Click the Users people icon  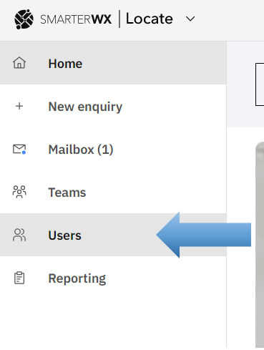[x=19, y=235]
